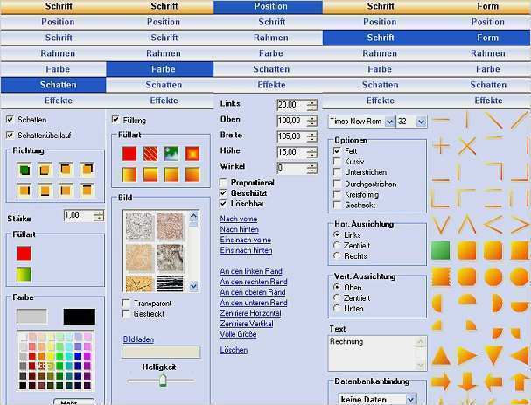
Task: Enable the Kursiv option
Action: pos(338,162)
